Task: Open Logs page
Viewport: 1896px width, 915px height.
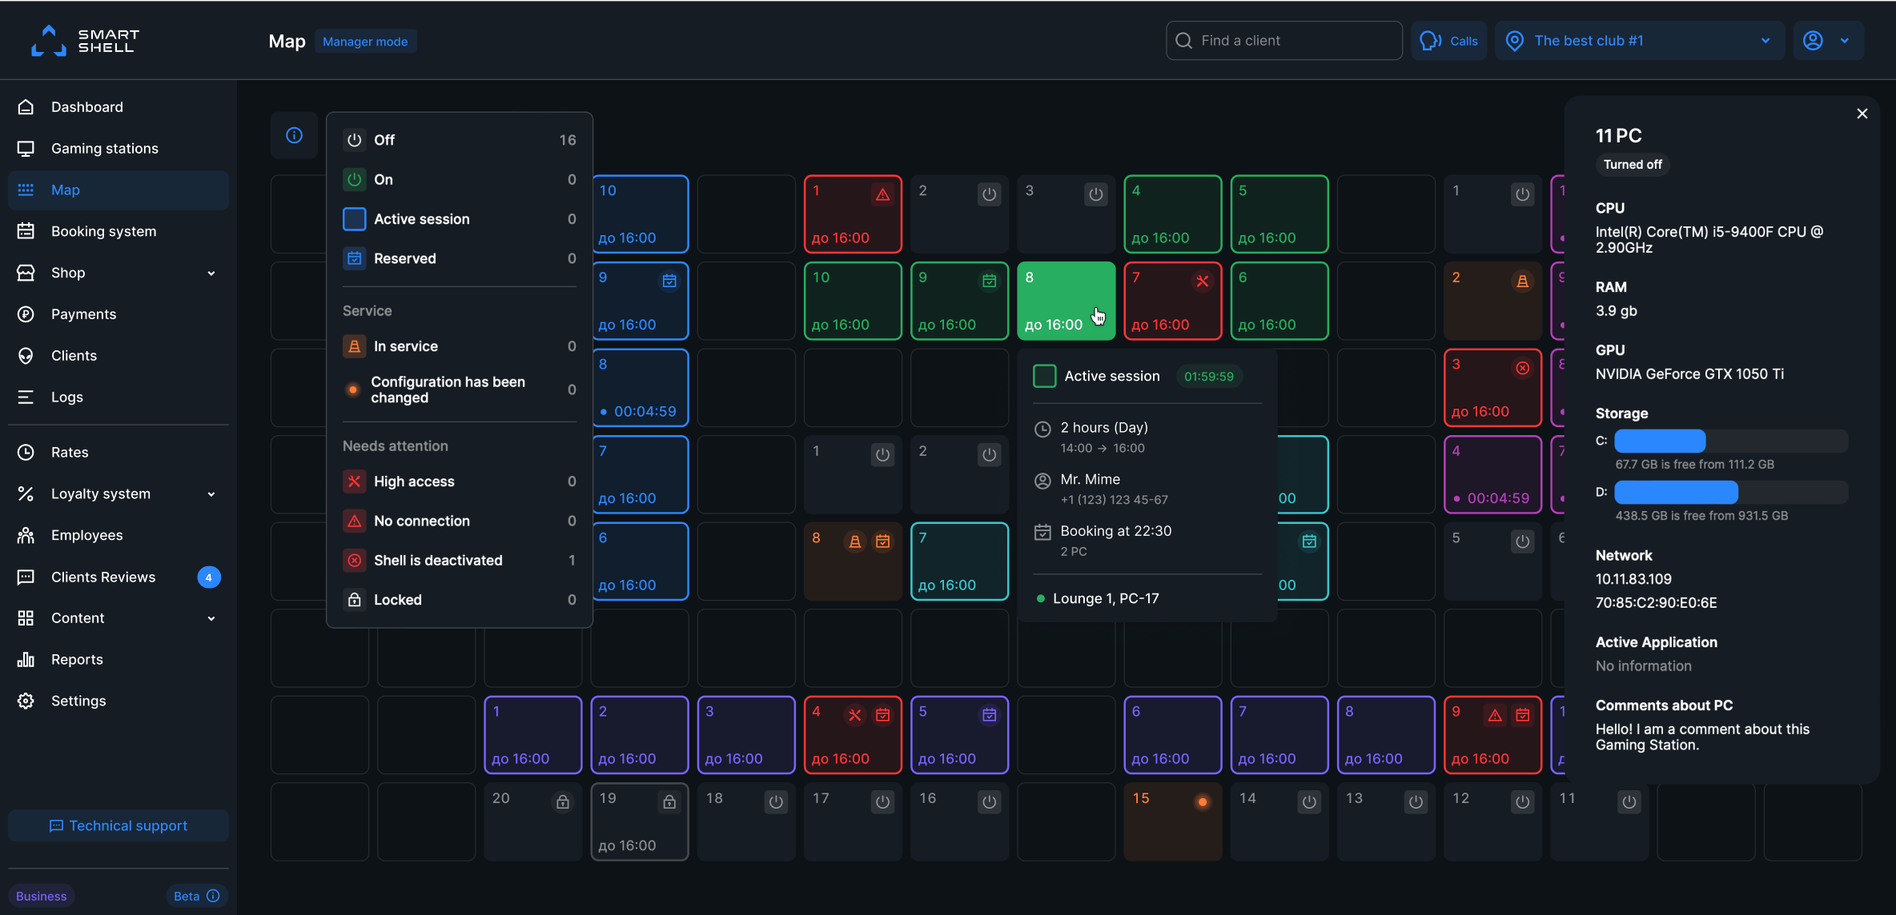Action: click(118, 398)
